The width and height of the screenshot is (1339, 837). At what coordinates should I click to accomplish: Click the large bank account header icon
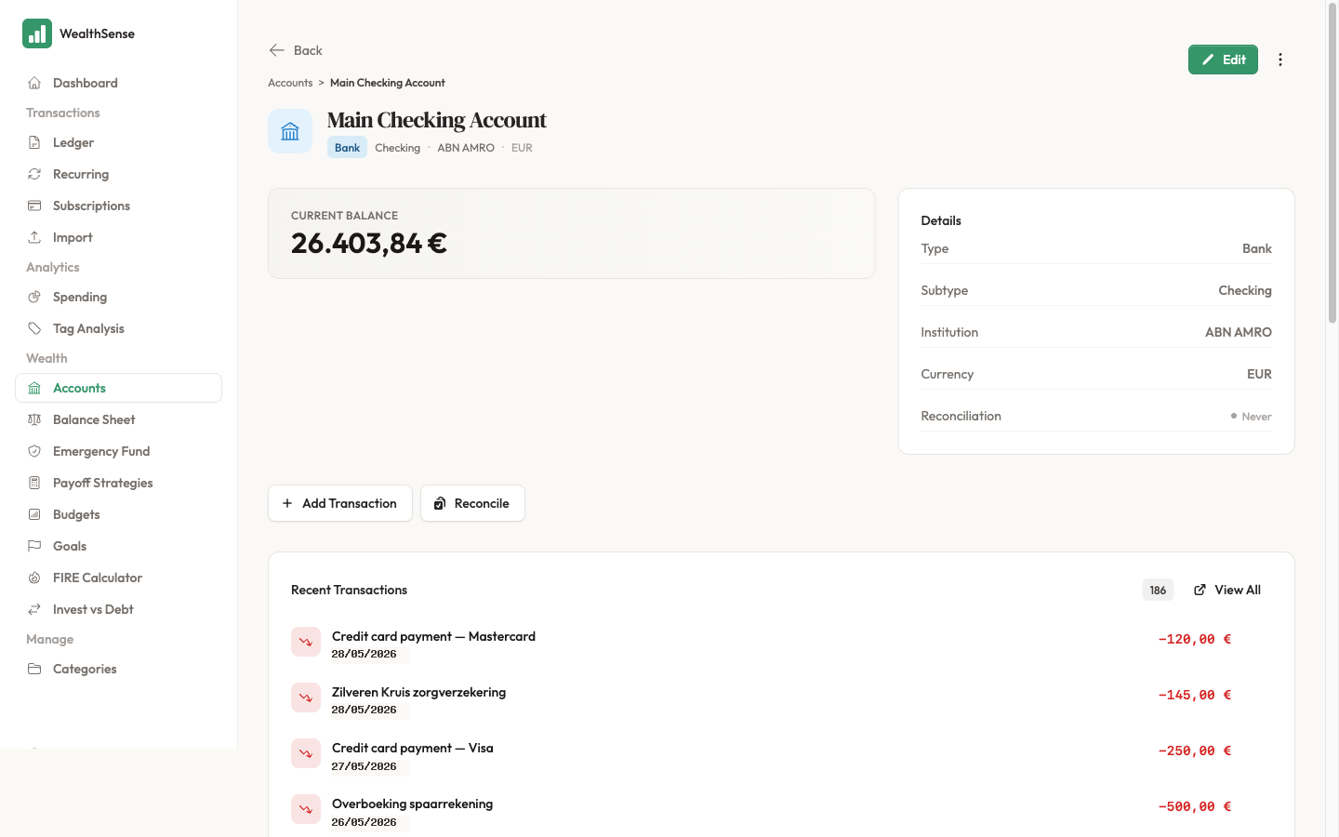pos(290,131)
